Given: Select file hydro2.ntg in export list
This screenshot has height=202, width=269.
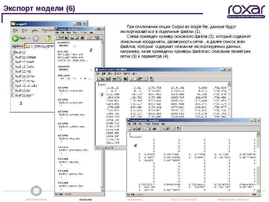Looking at the screenshot, I should click(x=21, y=71).
